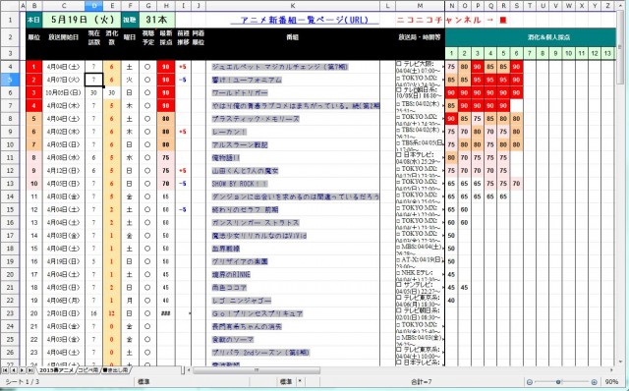The image size is (629, 391).
Task: Click the horizontal scrollbar right arrow
Action: (611, 369)
